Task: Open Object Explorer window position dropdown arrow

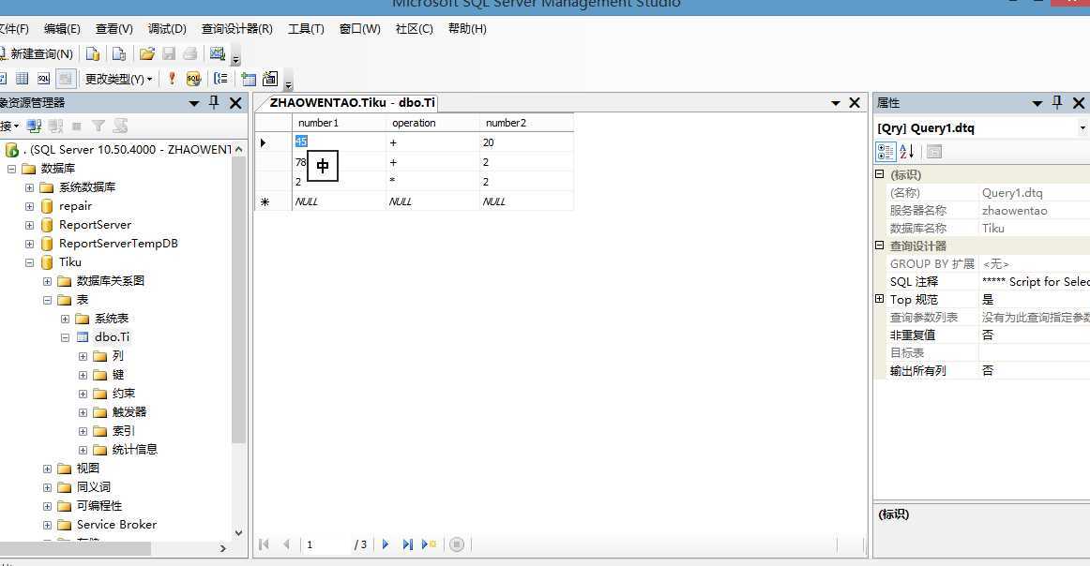Action: click(194, 103)
